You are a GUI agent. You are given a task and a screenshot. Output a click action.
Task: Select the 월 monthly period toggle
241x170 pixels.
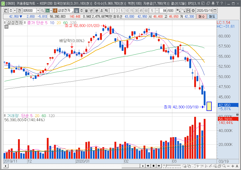click(86, 11)
